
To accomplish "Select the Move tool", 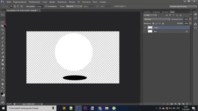I will coord(2,15).
